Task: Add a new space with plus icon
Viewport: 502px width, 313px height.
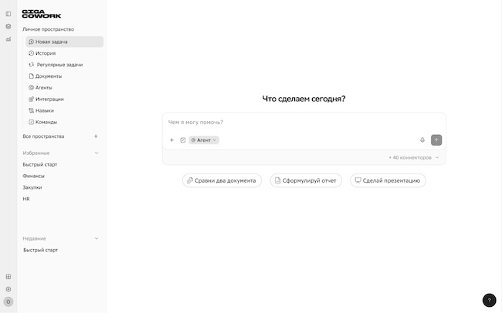Action: point(96,136)
